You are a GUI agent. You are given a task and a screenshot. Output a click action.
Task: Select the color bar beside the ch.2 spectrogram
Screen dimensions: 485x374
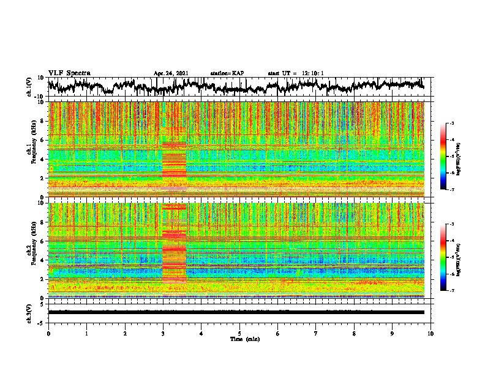pos(443,257)
